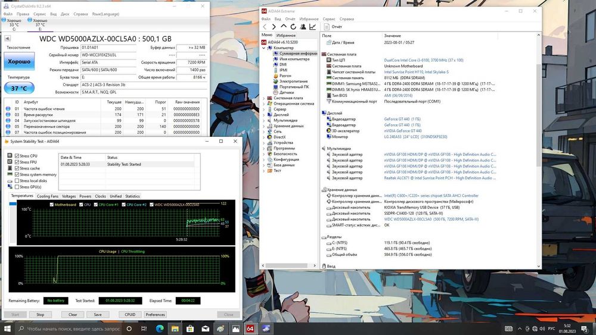Screen dimensions: 596x335
Task: Open Сервис menu in CrystalDiskInfo
Action: [39, 14]
